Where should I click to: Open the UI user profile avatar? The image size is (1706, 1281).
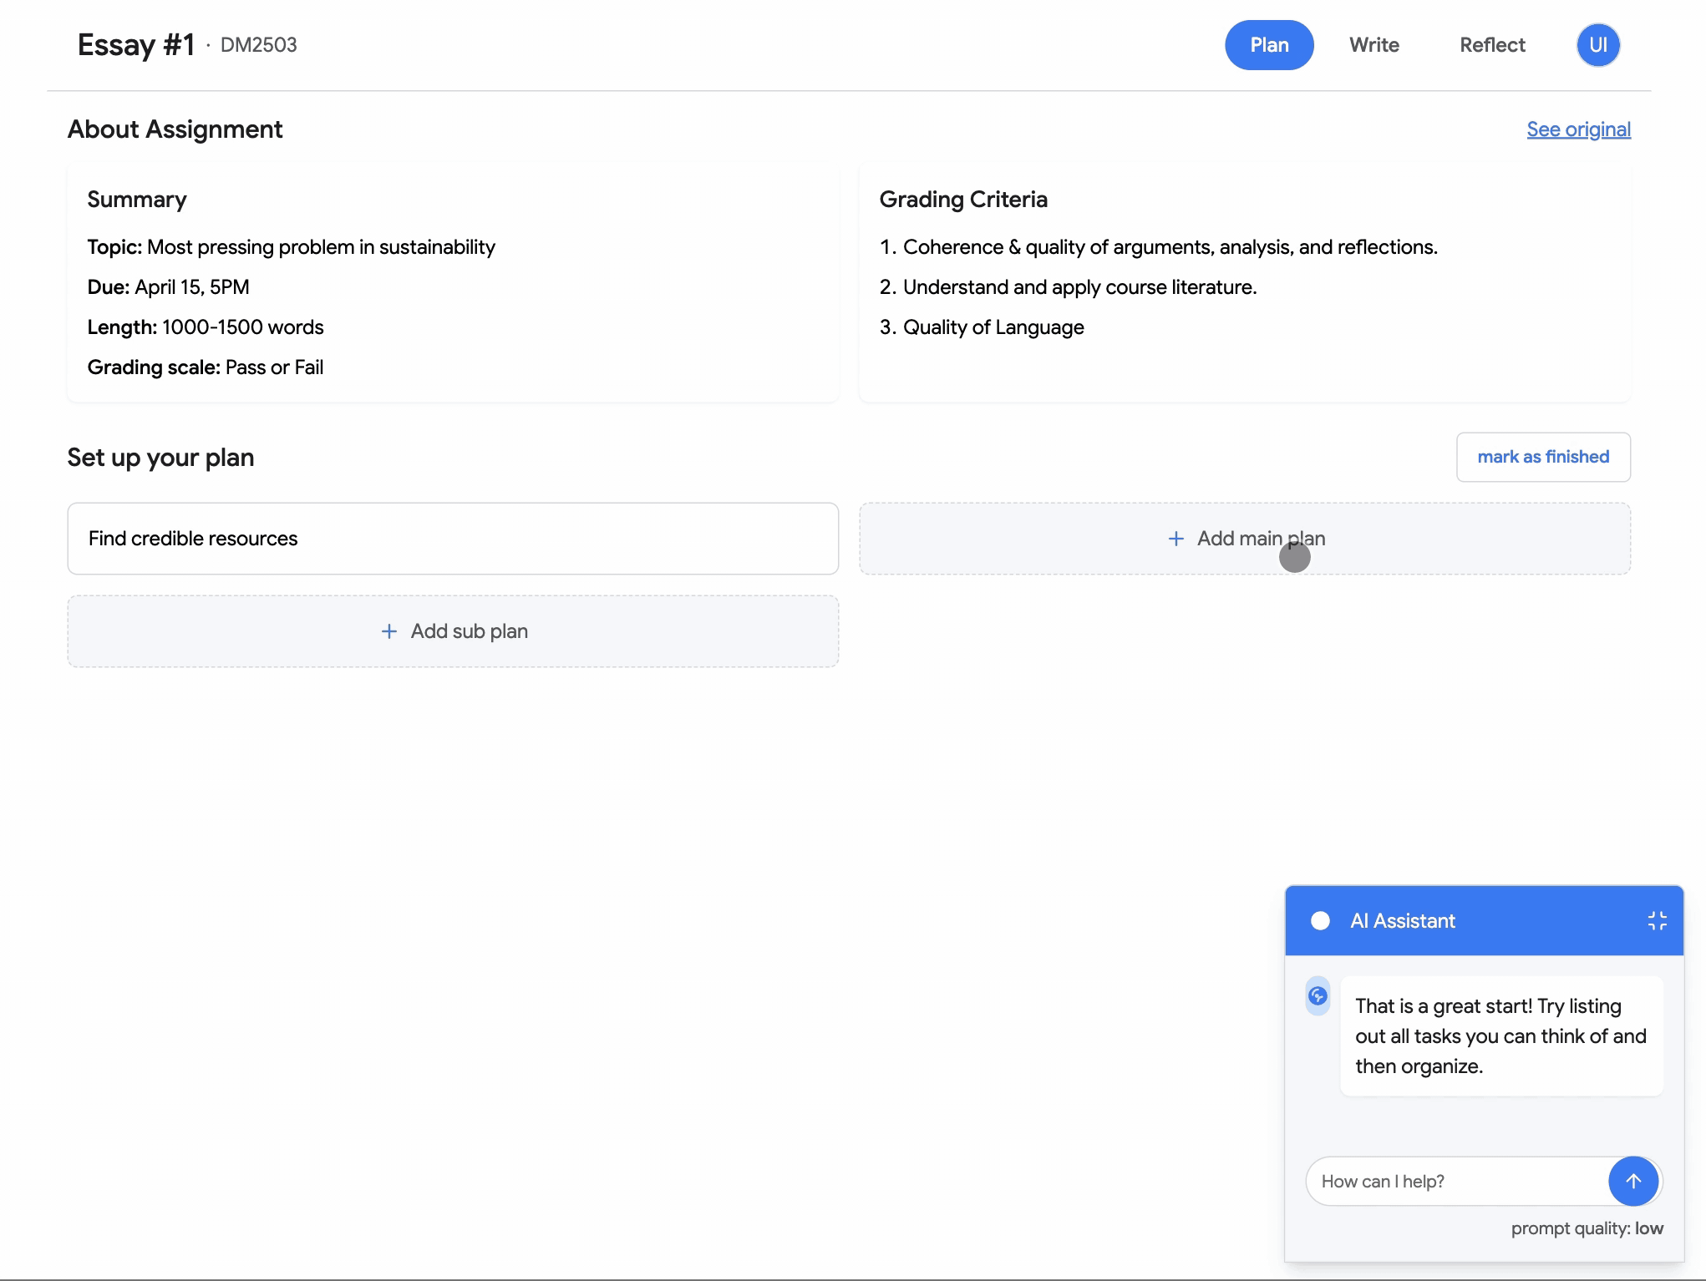[x=1597, y=45]
